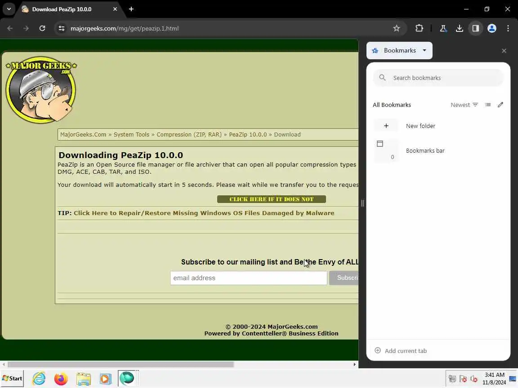Open the PeaZip 10.0.0 breadcrumb link
The image size is (518, 388).
[x=248, y=135]
